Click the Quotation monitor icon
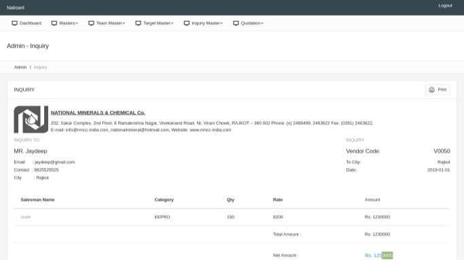Image resolution: width=464 pixels, height=260 pixels. coord(236,23)
